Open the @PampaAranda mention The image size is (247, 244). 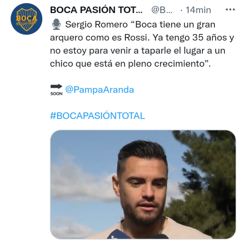click(100, 90)
